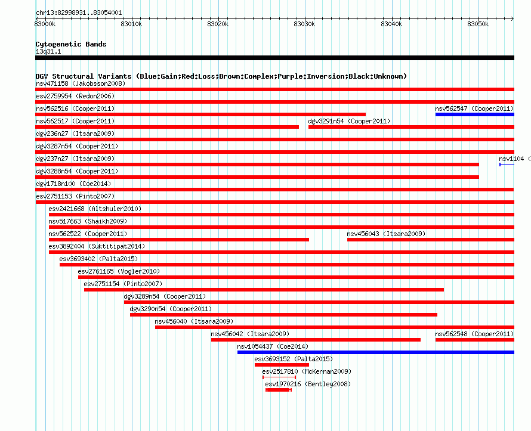Open esv2421668 (Altshuler2010) label
The image size is (531, 431).
tap(95, 209)
